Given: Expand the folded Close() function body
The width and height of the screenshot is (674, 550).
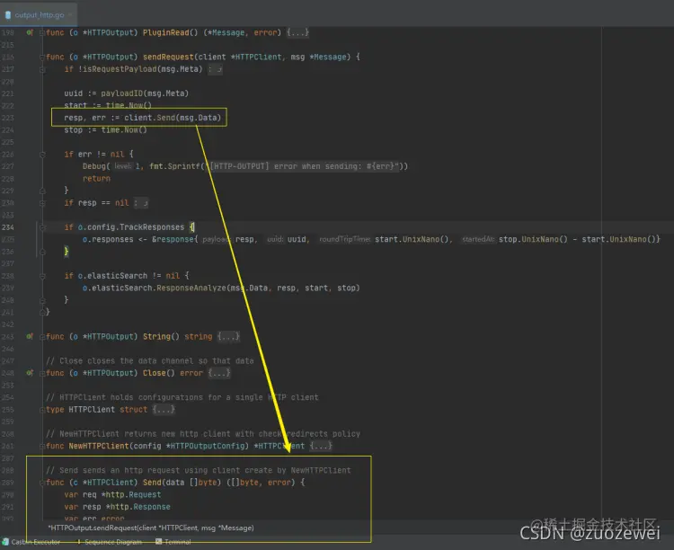Looking at the screenshot, I should click(219, 373).
